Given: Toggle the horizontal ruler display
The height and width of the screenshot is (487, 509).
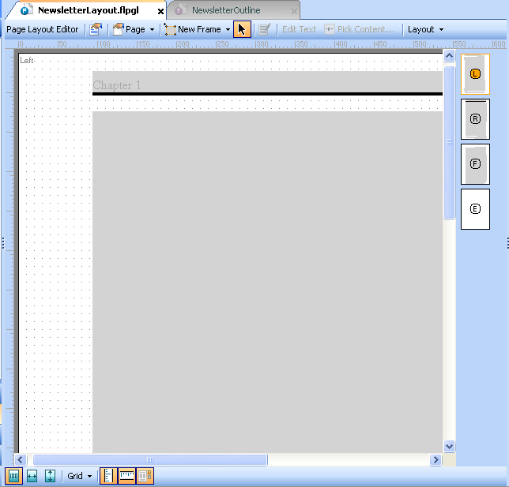Looking at the screenshot, I should 126,476.
